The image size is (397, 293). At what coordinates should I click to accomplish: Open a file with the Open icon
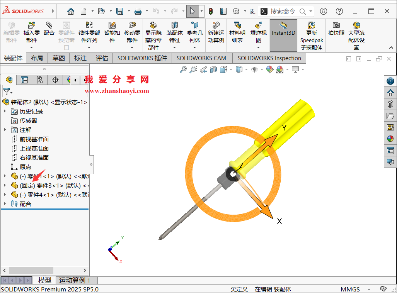102,11
